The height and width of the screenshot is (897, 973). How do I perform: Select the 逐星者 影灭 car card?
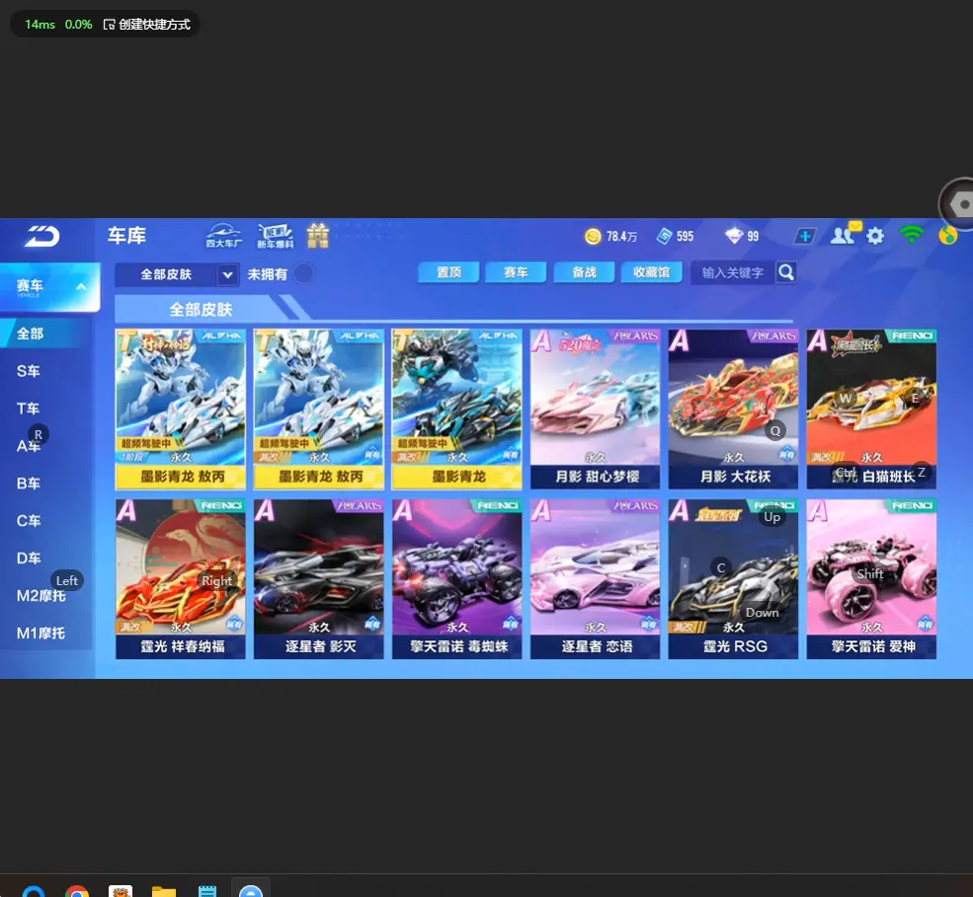click(x=319, y=579)
